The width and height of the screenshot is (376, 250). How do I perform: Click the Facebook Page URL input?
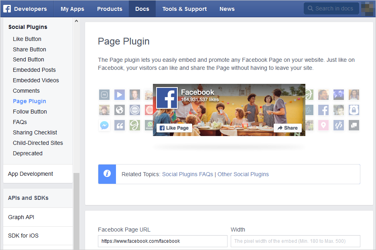click(x=163, y=241)
